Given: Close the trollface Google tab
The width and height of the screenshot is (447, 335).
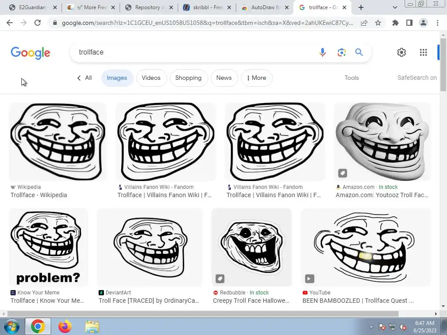Looking at the screenshot, I should click(344, 7).
